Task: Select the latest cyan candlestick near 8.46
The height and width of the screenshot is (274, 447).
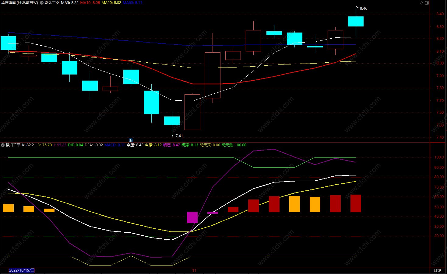Action: point(356,22)
